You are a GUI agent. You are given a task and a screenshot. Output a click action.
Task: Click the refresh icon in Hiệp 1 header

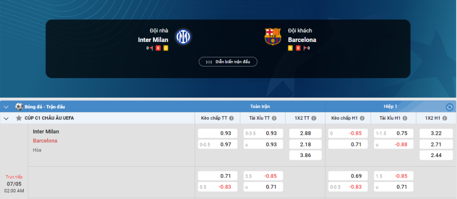click(449, 107)
